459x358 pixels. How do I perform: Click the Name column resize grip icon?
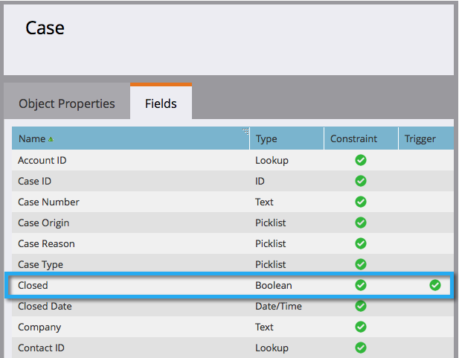point(245,131)
